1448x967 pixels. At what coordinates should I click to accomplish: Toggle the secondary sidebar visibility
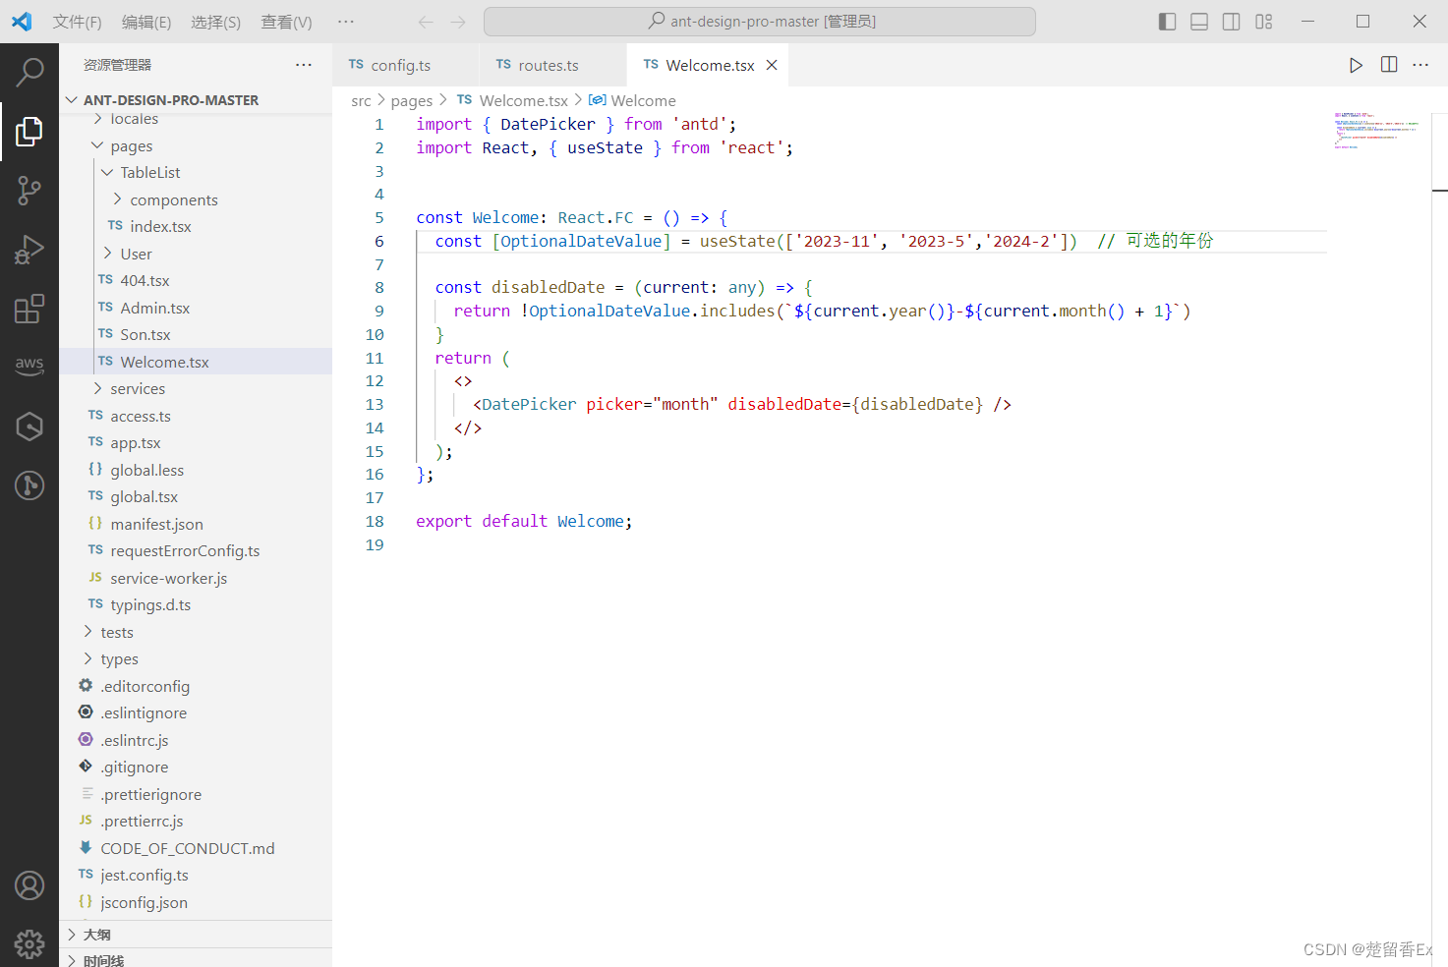pos(1231,21)
